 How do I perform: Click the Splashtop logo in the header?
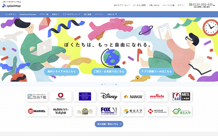[x=12, y=5]
